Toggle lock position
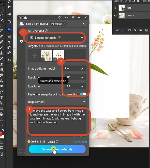 coord(129,1)
